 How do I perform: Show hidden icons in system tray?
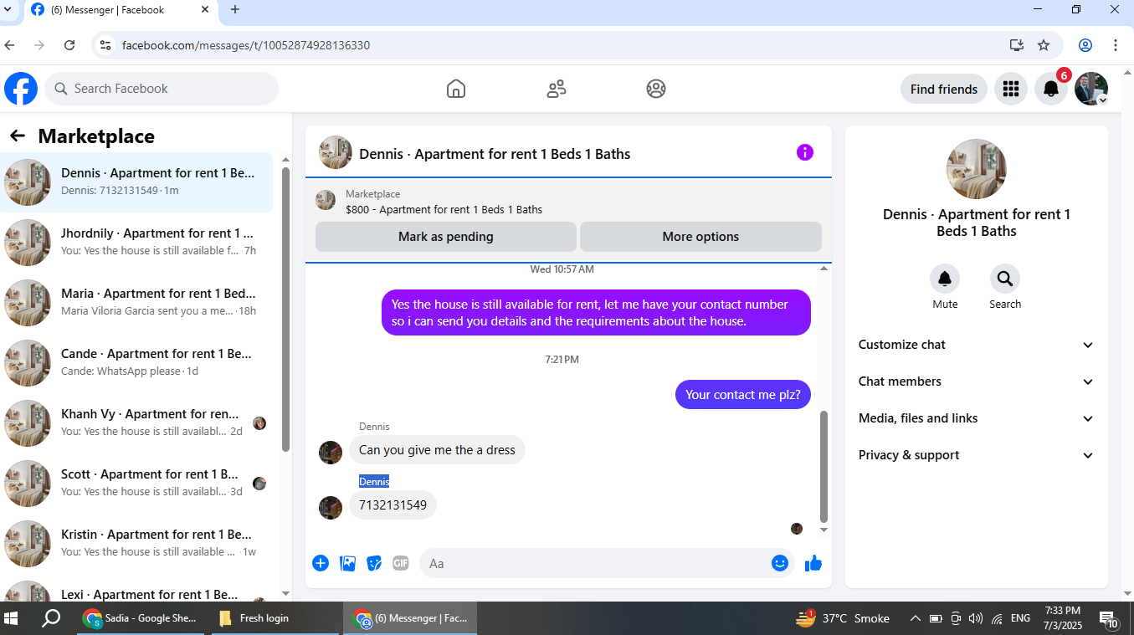(916, 618)
